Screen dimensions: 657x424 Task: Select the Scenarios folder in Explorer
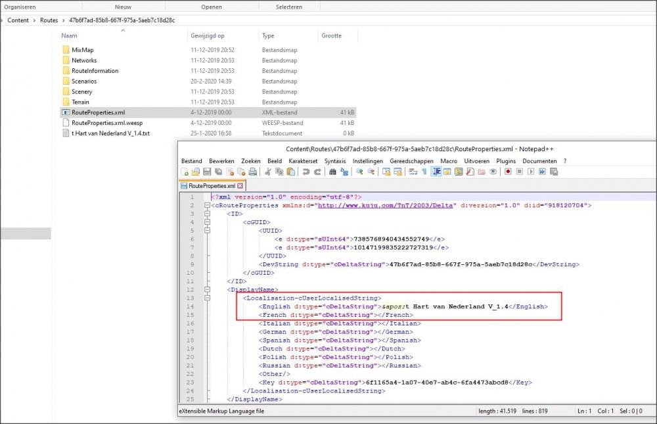pos(84,81)
